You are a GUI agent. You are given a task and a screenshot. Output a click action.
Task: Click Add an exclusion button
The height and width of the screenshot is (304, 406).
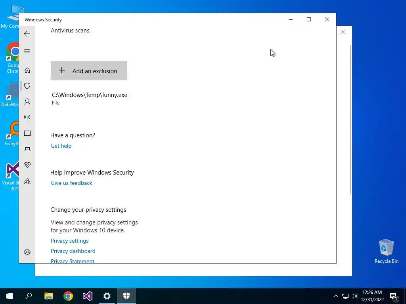point(89,70)
